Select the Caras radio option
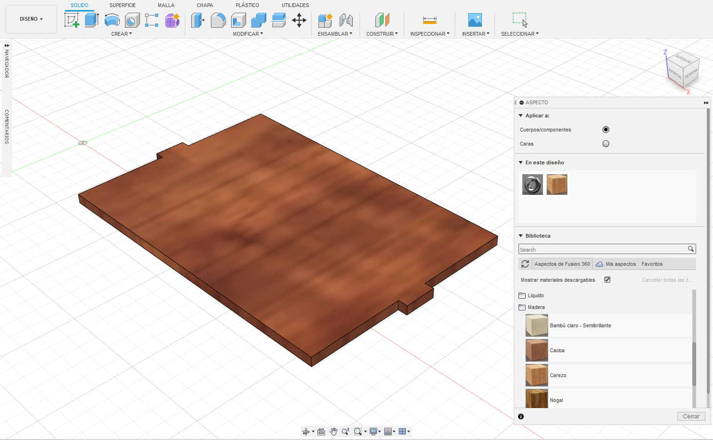 point(606,144)
